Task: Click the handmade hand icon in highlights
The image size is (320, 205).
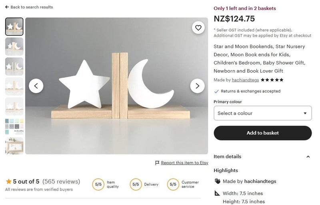Action: click(217, 181)
